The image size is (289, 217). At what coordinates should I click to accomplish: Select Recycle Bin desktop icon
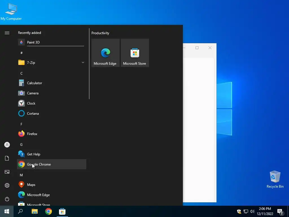(x=275, y=179)
